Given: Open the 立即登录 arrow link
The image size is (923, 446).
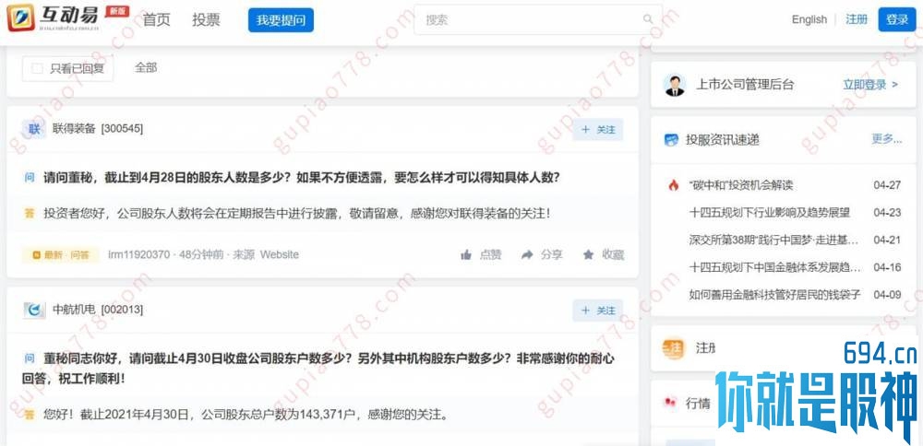Looking at the screenshot, I should 870,85.
